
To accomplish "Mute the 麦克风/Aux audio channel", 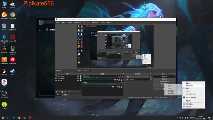I will pos(118,80).
